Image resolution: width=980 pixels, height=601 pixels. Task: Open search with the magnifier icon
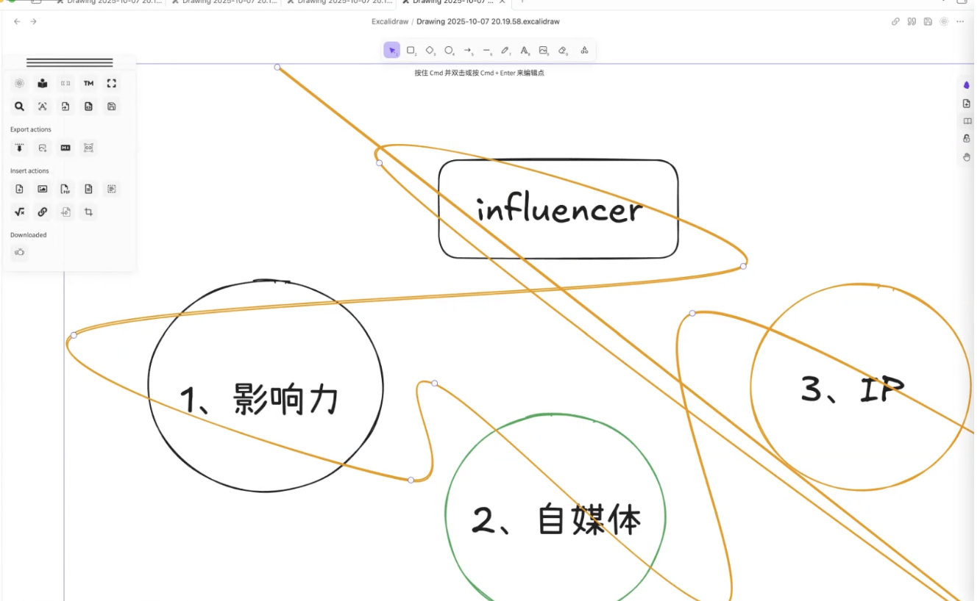[20, 107]
